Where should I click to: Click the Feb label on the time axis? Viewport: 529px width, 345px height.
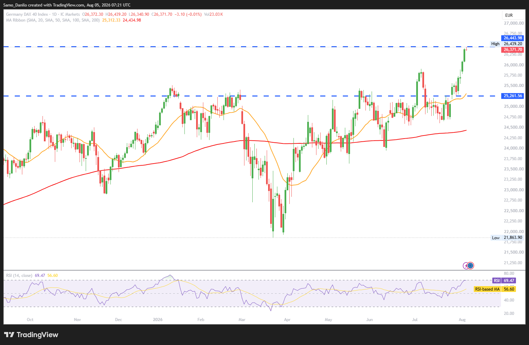click(201, 320)
